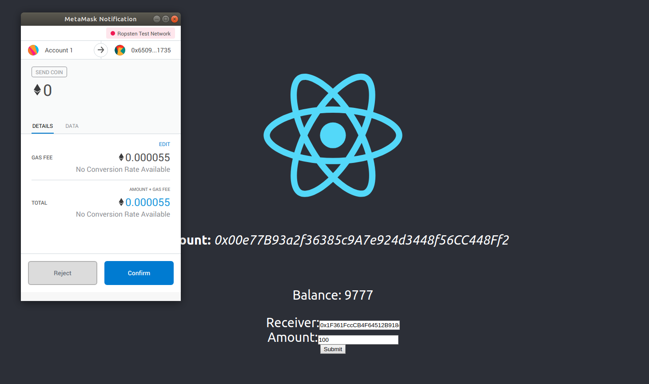Click the GAS FEE label
Screen dimensions: 649x384
coord(42,158)
